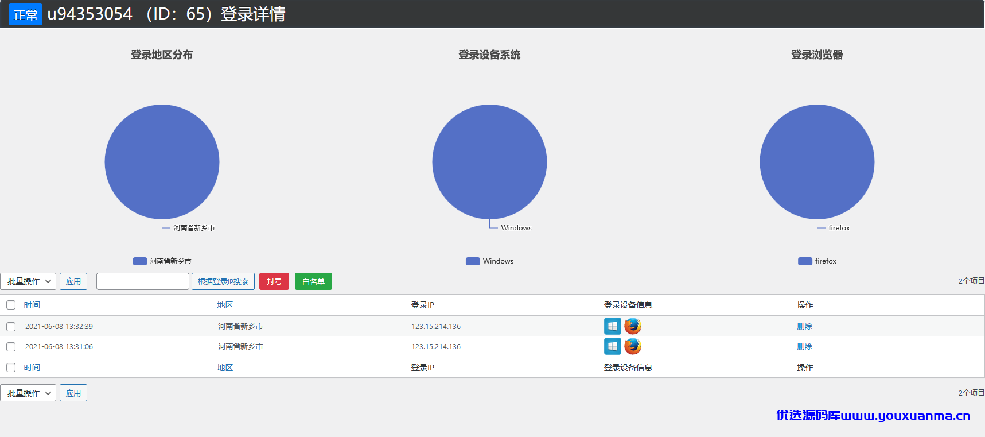Sort by 地区 in table header
The height and width of the screenshot is (437, 985).
click(x=225, y=305)
